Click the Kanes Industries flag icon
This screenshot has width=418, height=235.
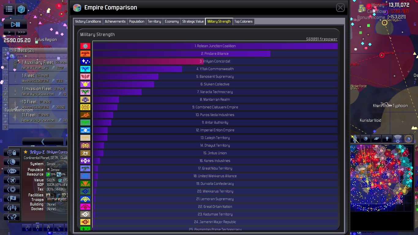(x=85, y=161)
